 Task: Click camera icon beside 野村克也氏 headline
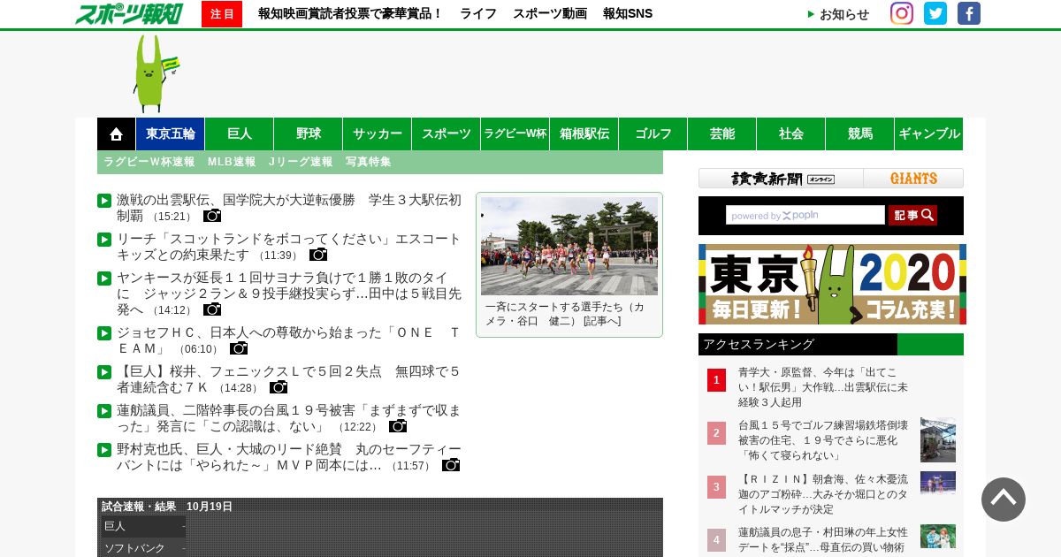click(451, 465)
